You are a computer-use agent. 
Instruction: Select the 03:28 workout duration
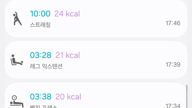(41, 55)
